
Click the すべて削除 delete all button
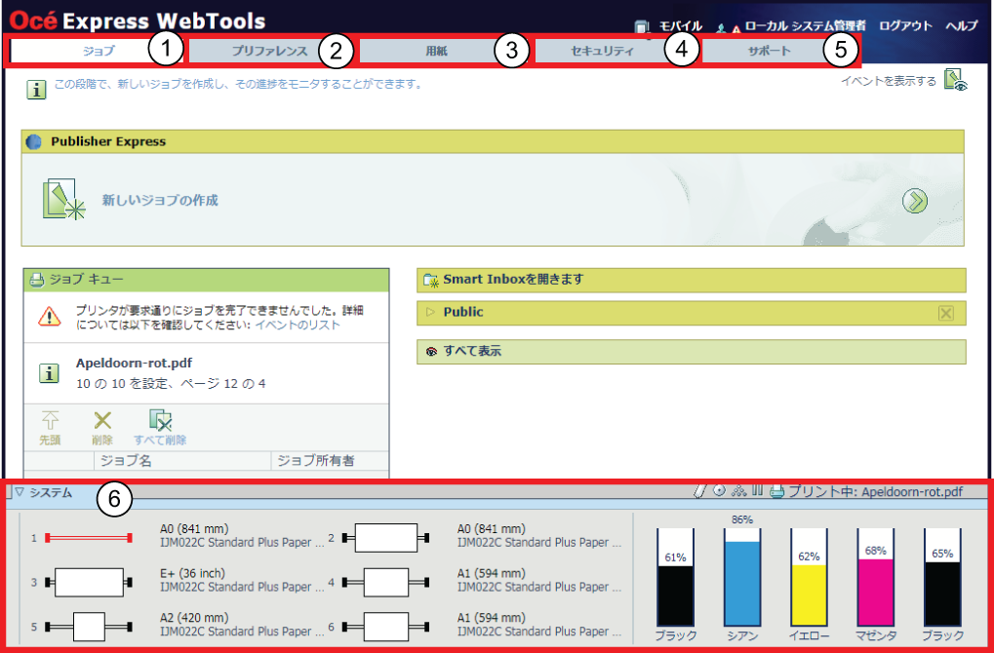tap(160, 428)
